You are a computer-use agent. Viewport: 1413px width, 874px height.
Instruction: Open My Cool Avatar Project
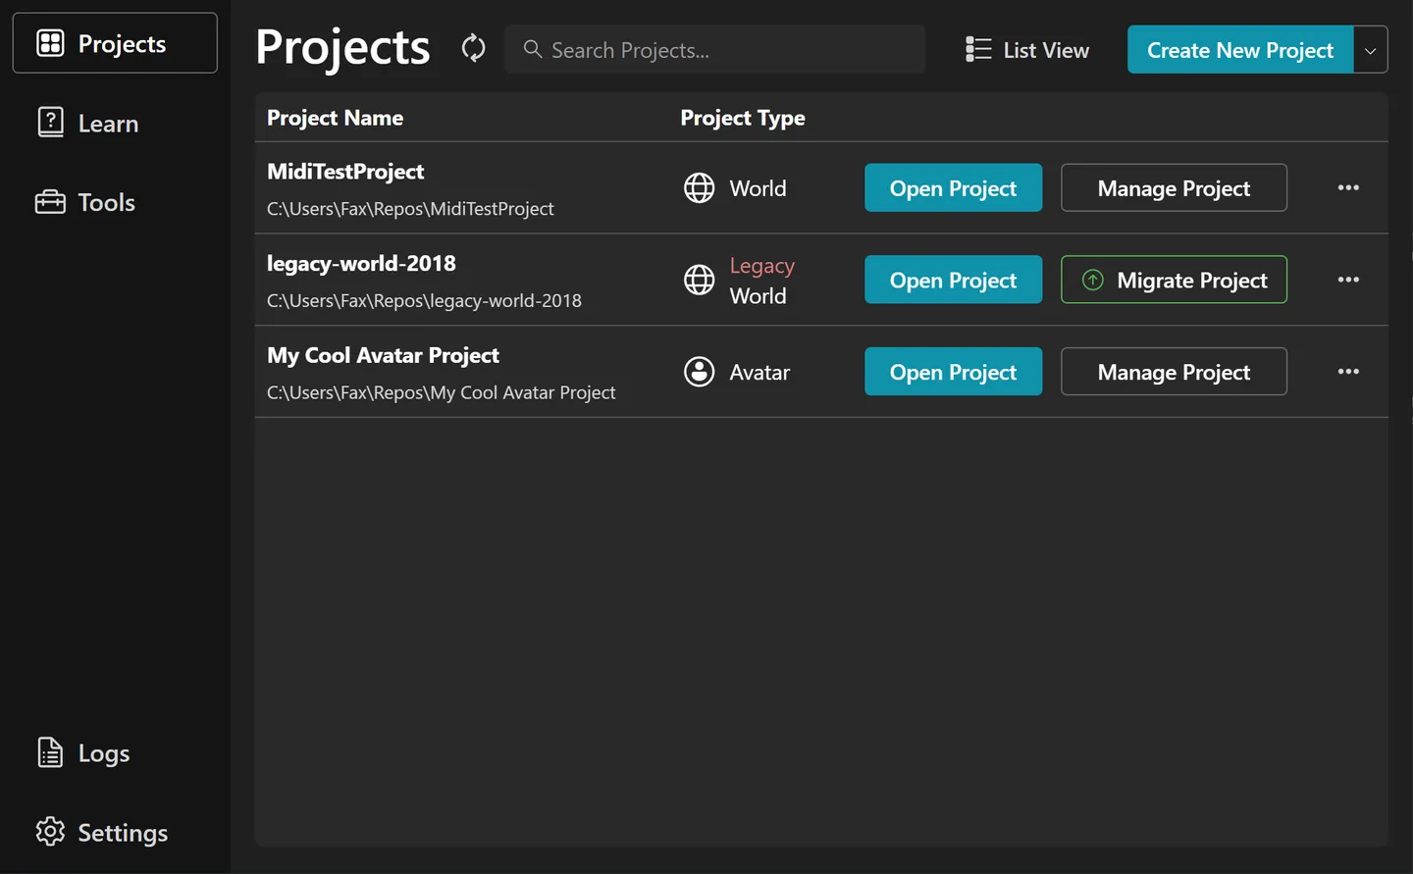[x=953, y=372]
